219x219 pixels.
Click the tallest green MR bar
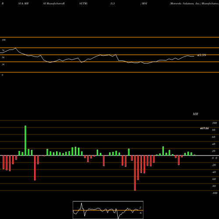tap(25, 141)
